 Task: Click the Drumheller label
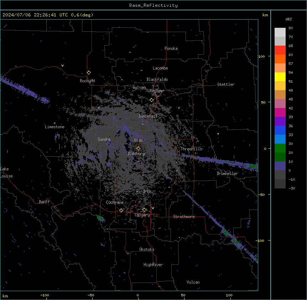tap(227, 174)
